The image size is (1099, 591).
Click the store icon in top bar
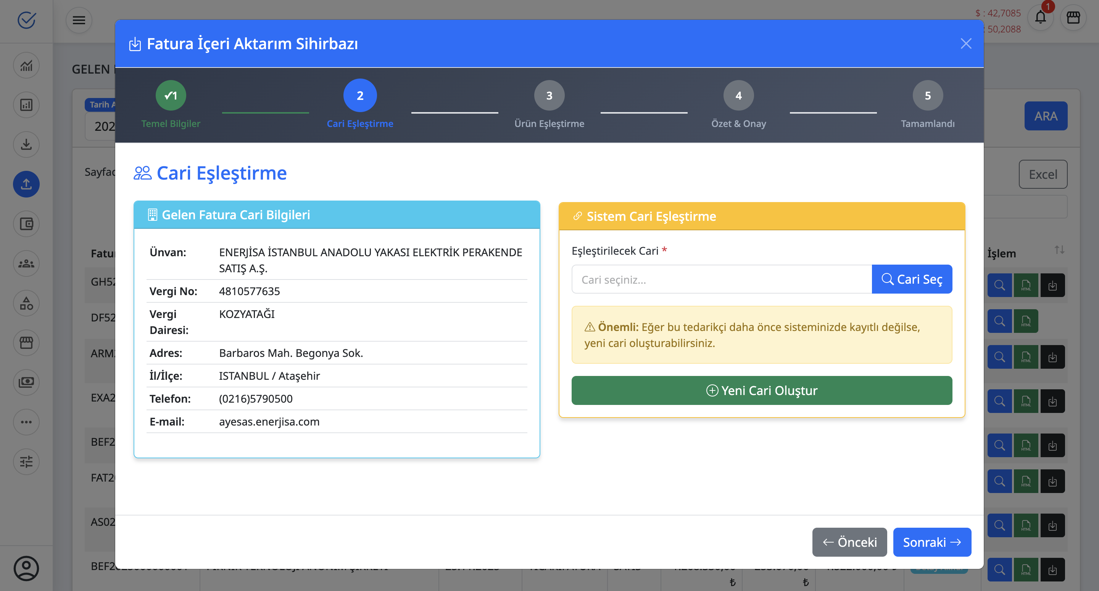(x=1073, y=18)
